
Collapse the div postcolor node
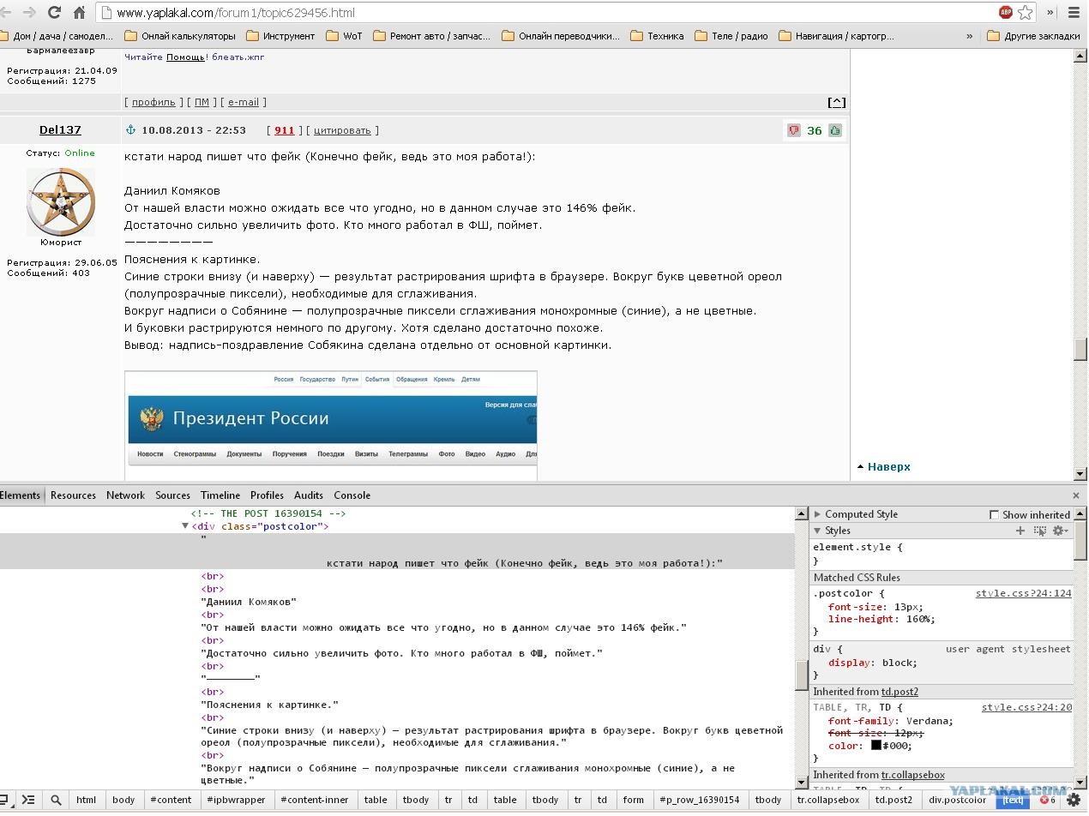pos(185,526)
